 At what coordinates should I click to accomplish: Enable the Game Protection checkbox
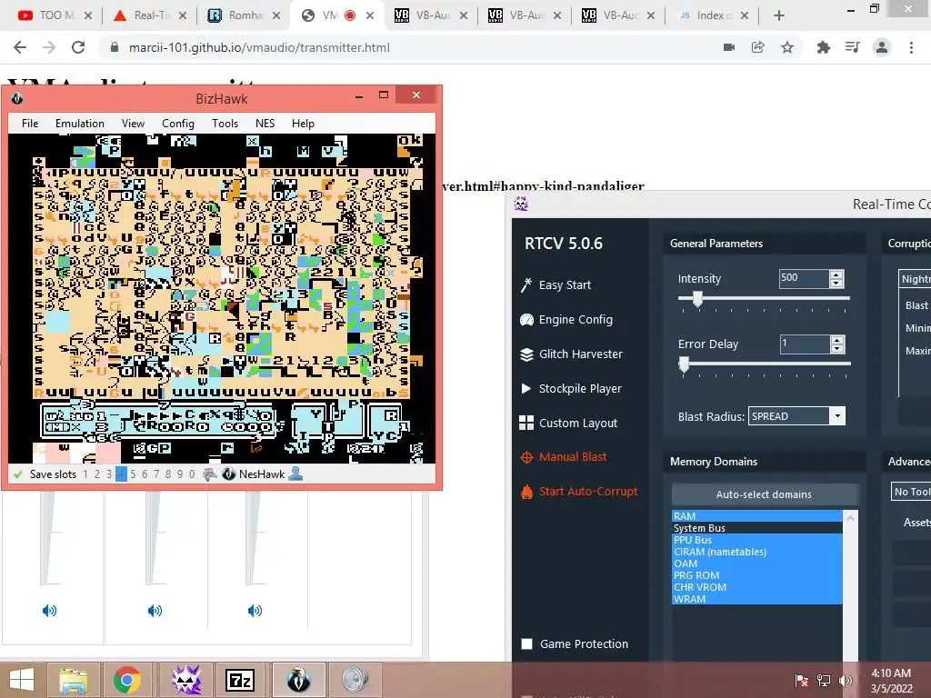[x=526, y=644]
